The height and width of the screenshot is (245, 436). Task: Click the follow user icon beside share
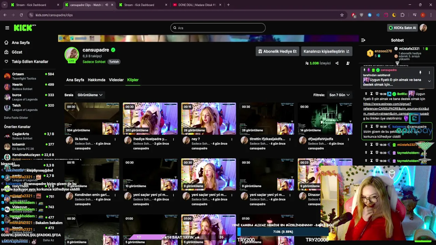click(348, 63)
